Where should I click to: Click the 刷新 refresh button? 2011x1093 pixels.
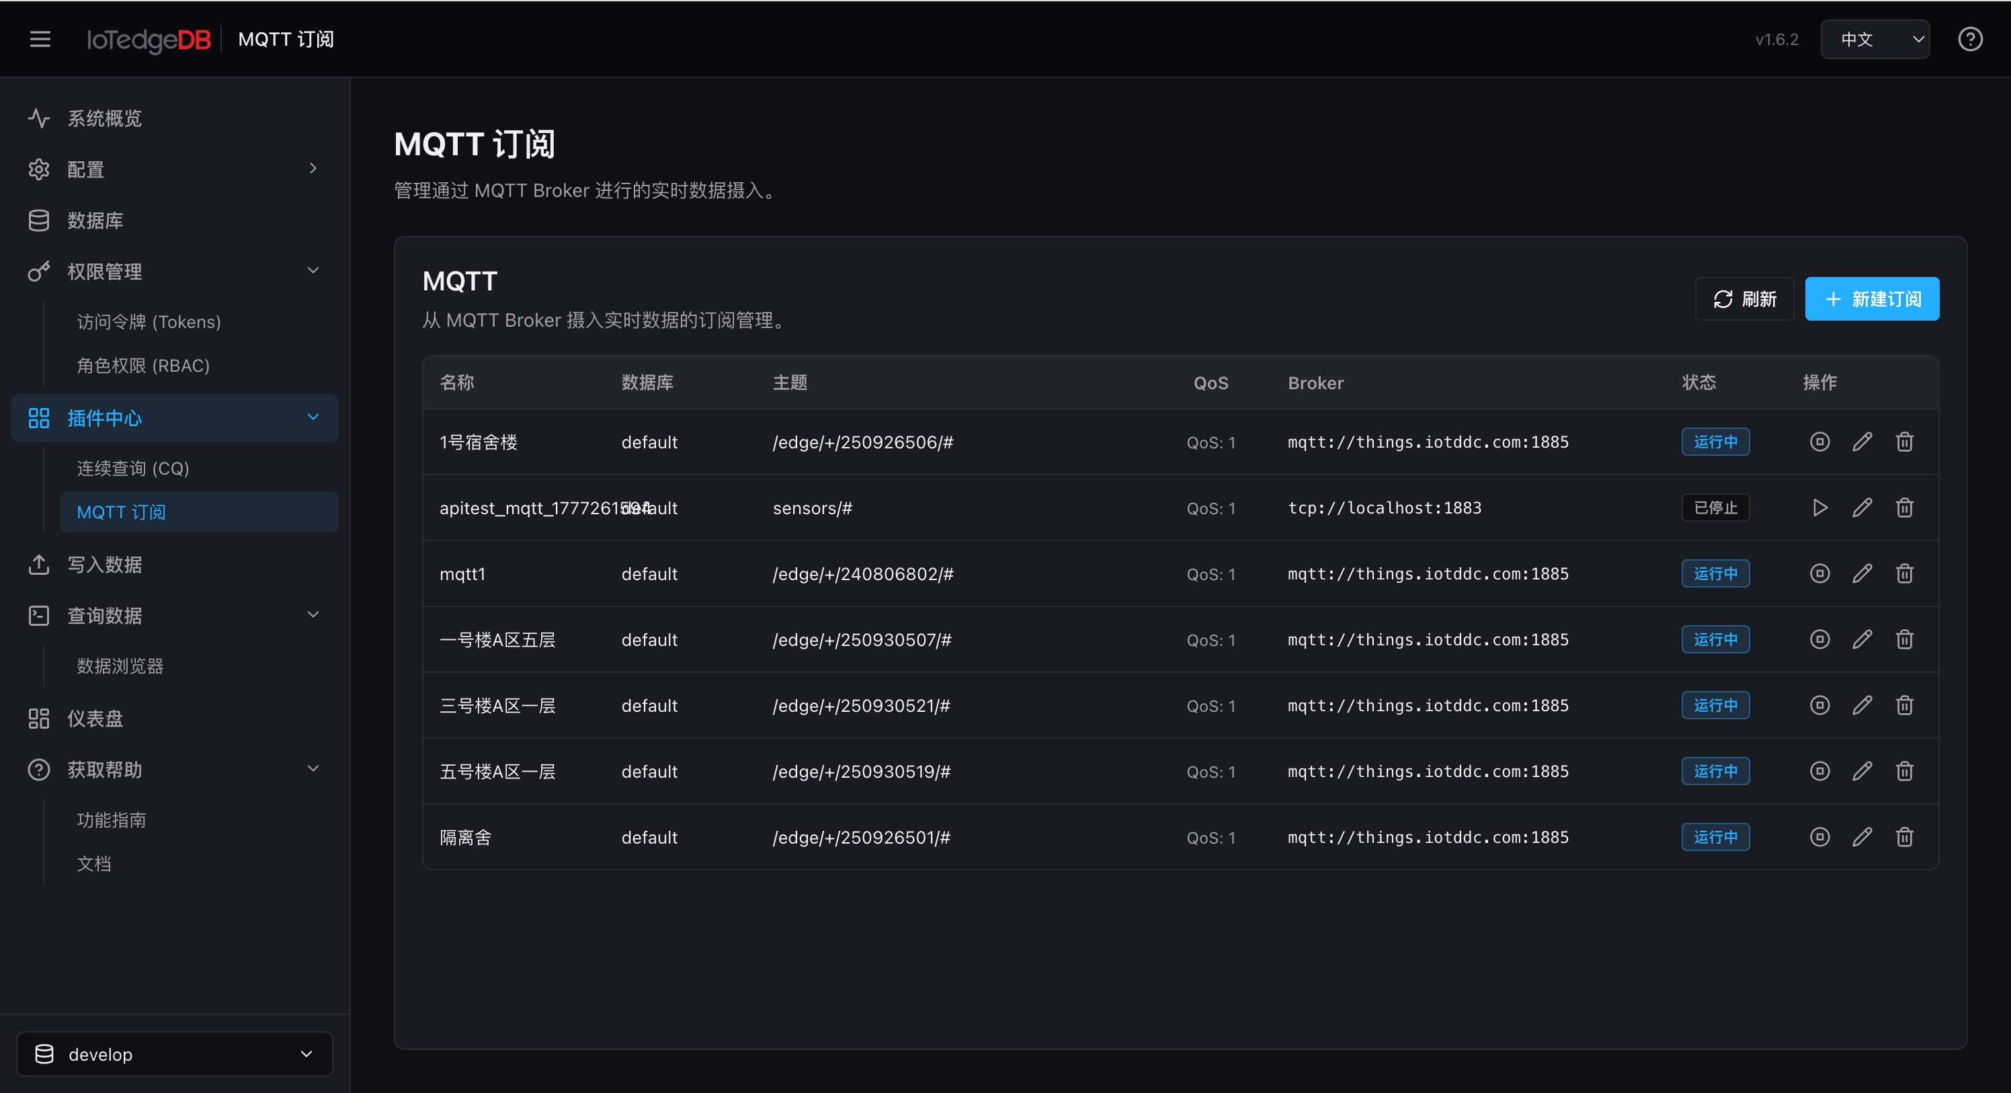[x=1745, y=299]
